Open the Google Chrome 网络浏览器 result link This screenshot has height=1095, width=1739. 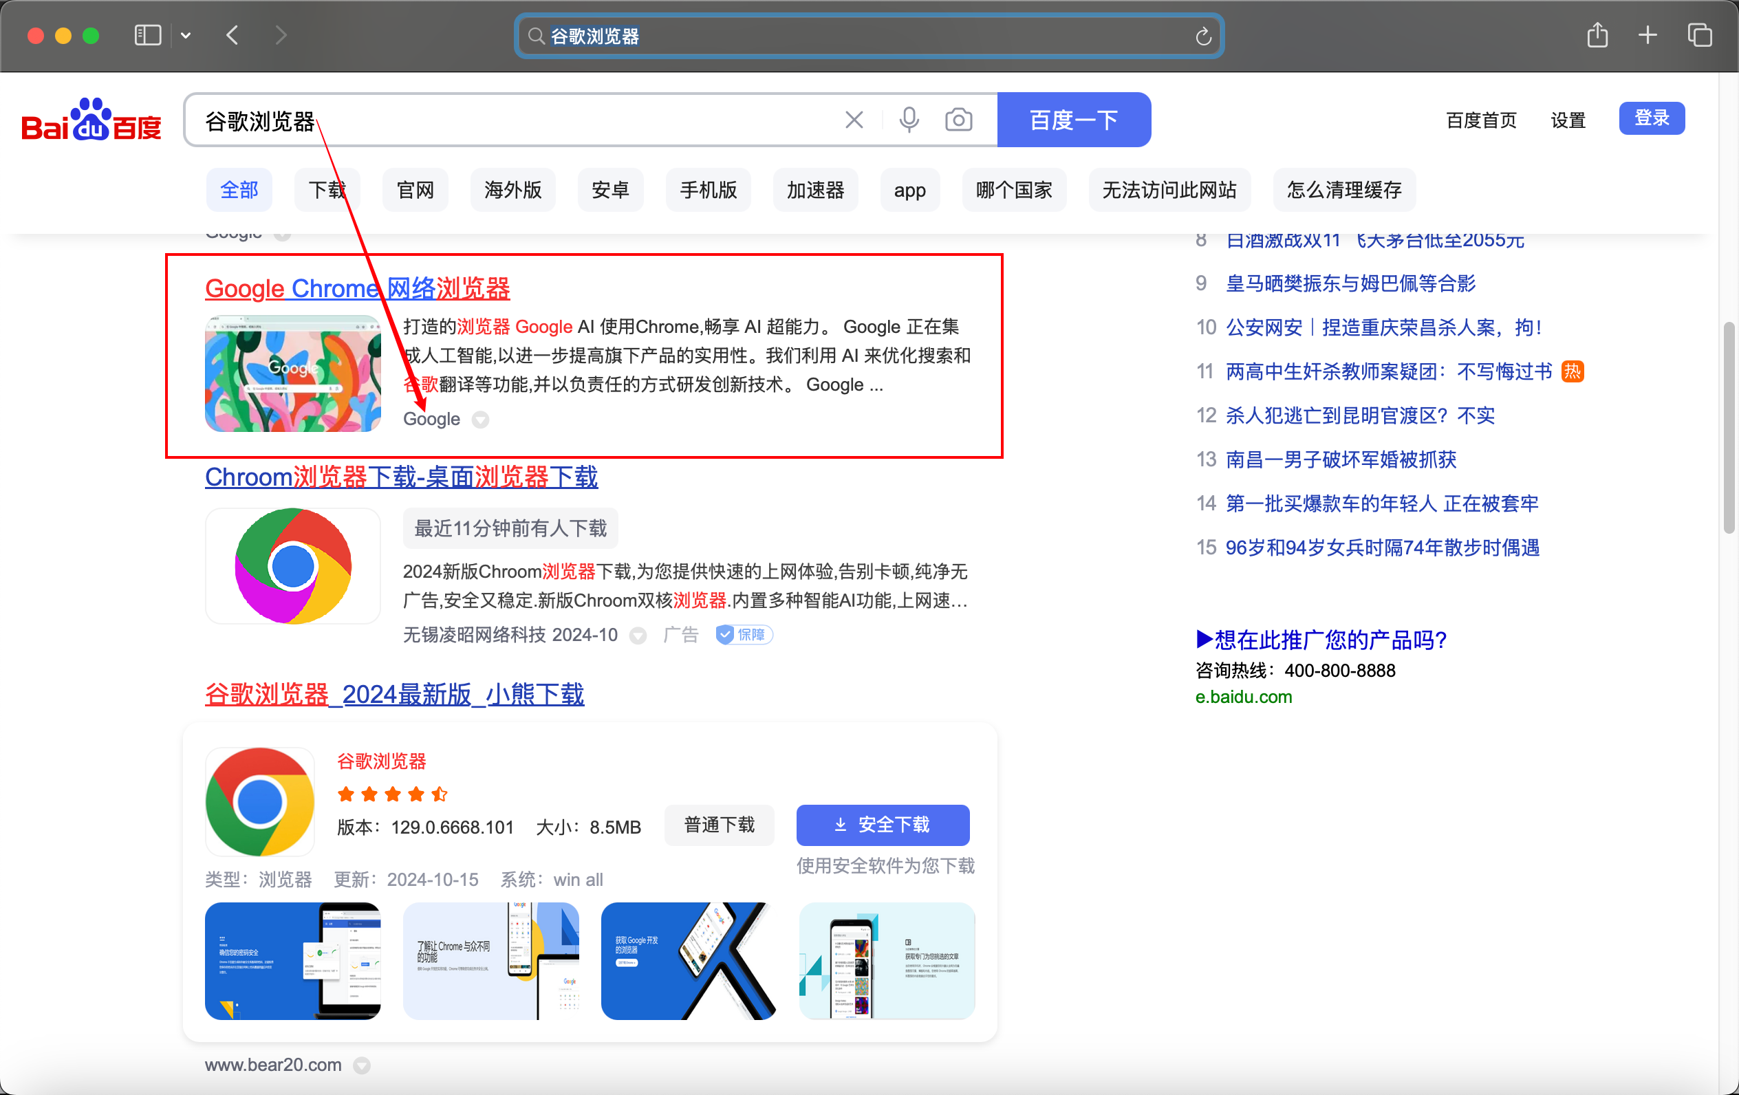coord(358,288)
